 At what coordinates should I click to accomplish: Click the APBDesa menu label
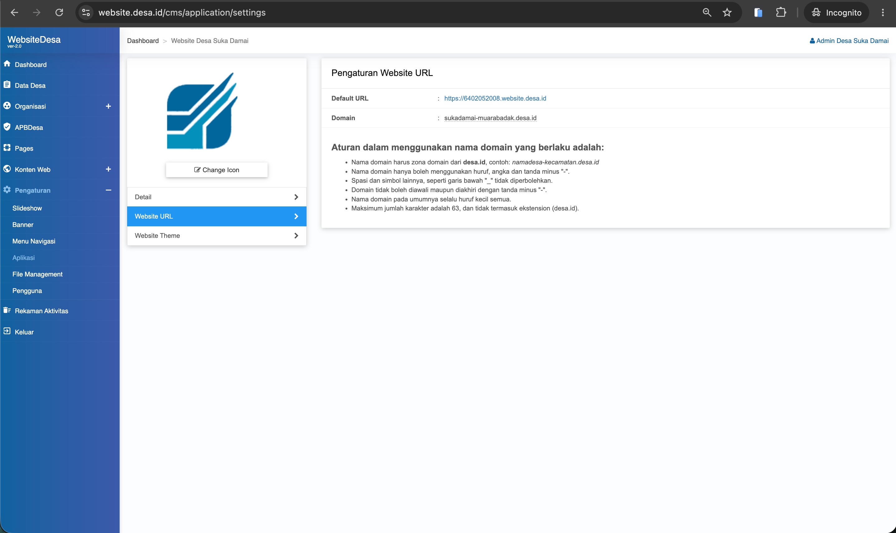tap(29, 128)
